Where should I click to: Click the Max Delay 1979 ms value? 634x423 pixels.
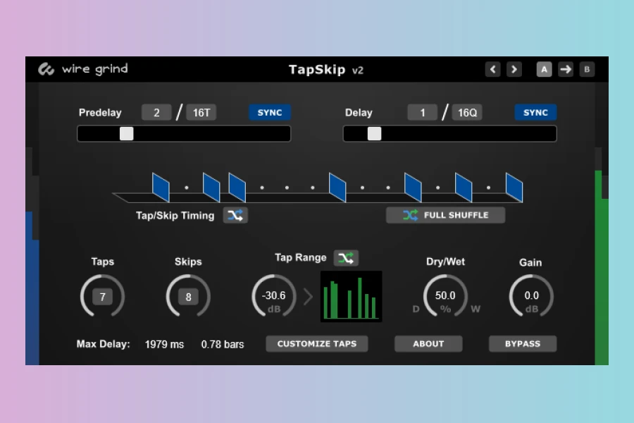[164, 345]
